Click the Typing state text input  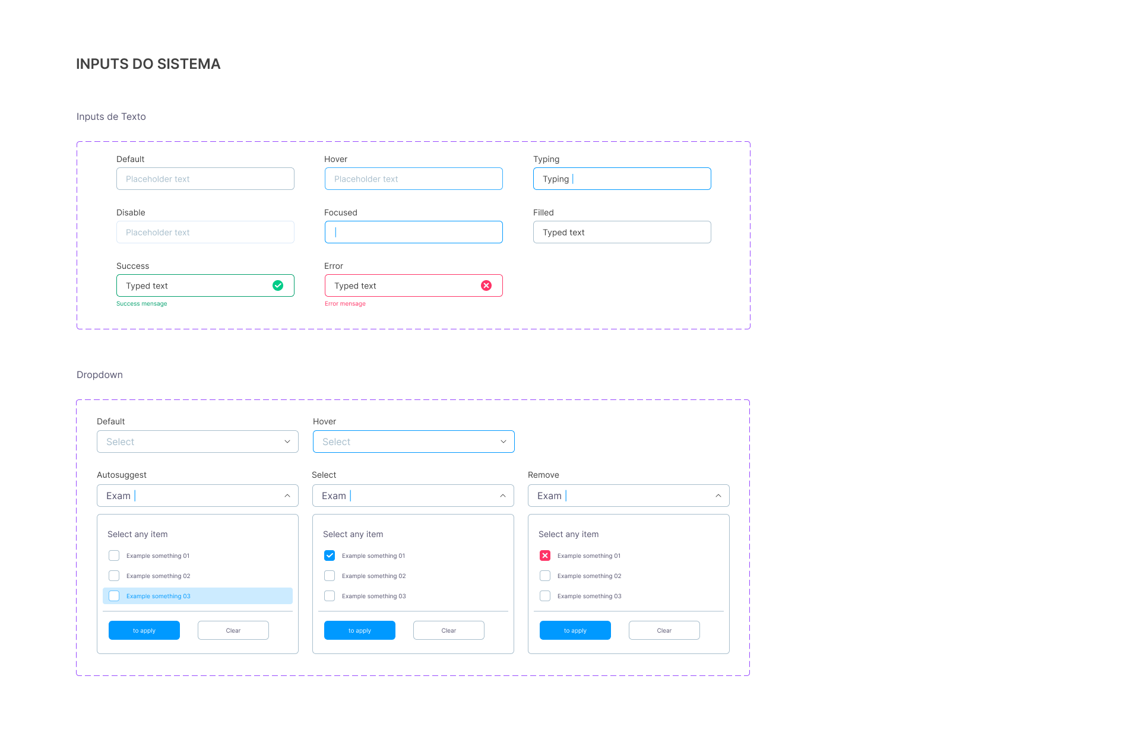pyautogui.click(x=622, y=179)
